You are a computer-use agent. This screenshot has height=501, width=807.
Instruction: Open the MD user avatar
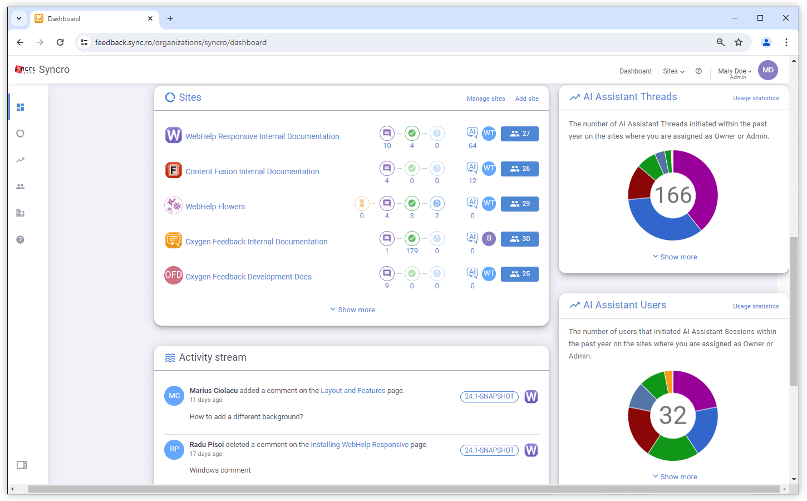click(768, 70)
